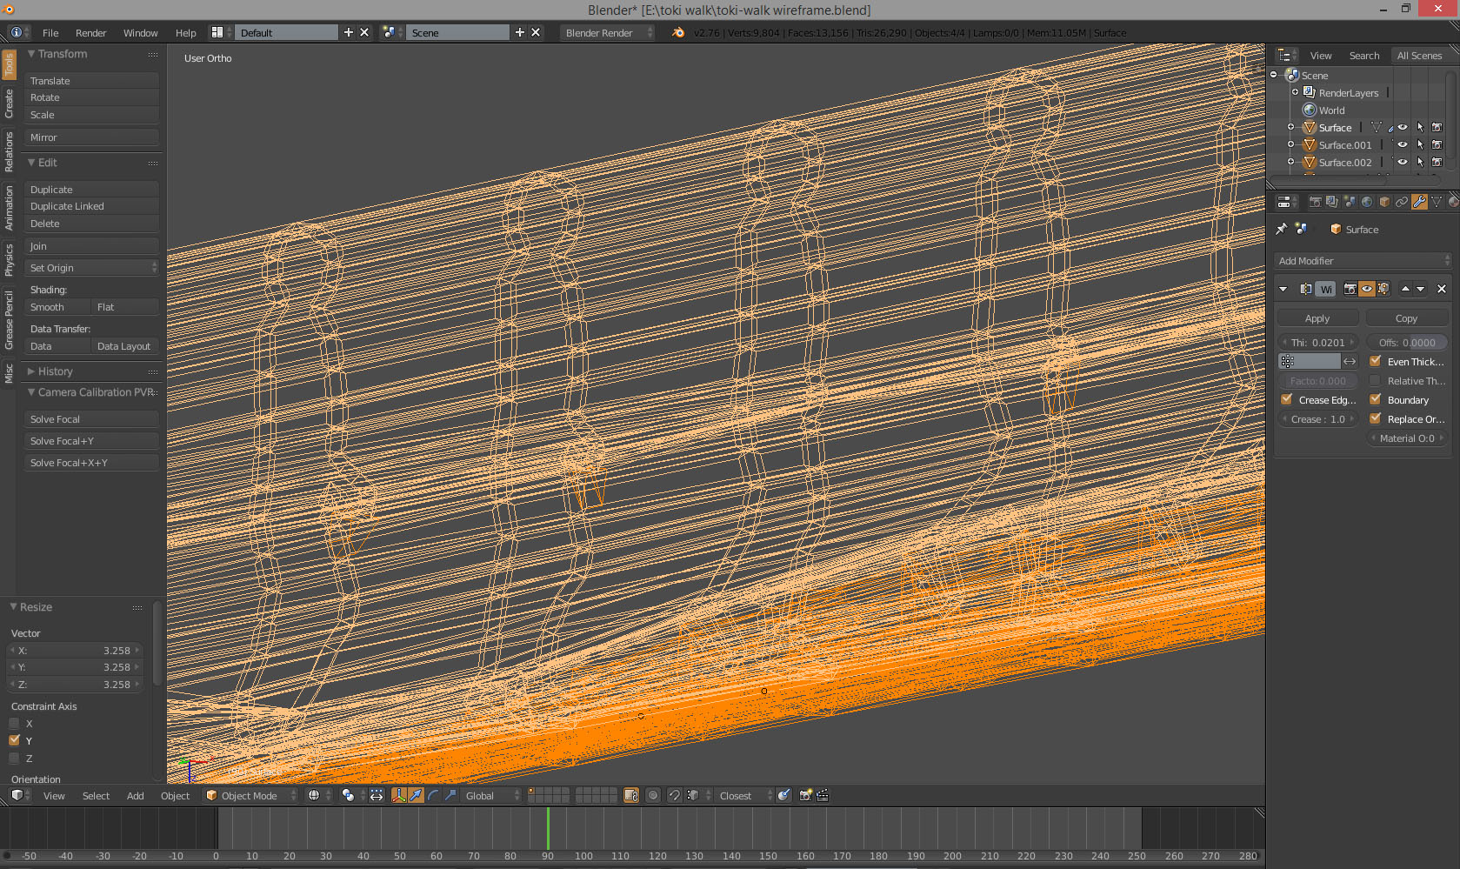Toggle the Crease Edges checkbox

(1287, 399)
